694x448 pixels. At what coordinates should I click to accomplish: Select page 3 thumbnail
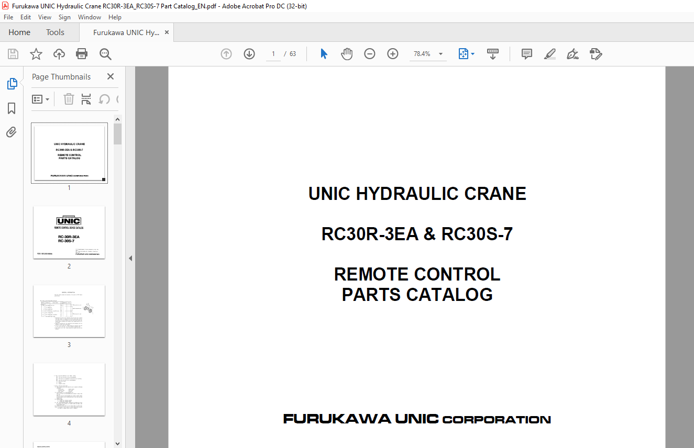tap(69, 311)
